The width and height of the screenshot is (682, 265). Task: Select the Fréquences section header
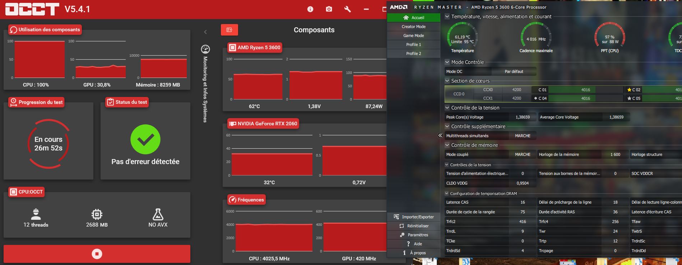(x=247, y=200)
